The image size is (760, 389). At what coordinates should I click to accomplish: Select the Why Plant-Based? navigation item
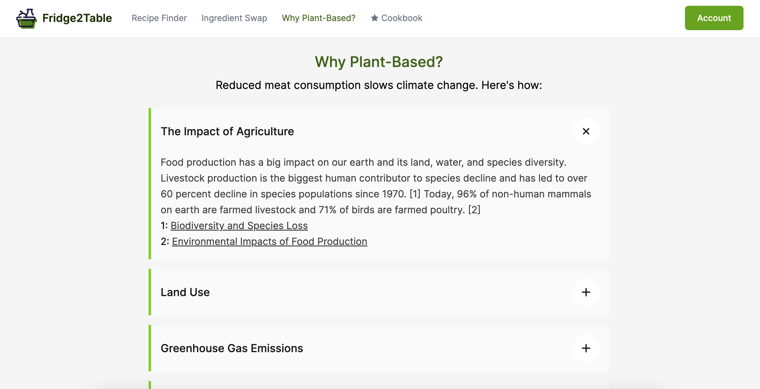click(319, 18)
